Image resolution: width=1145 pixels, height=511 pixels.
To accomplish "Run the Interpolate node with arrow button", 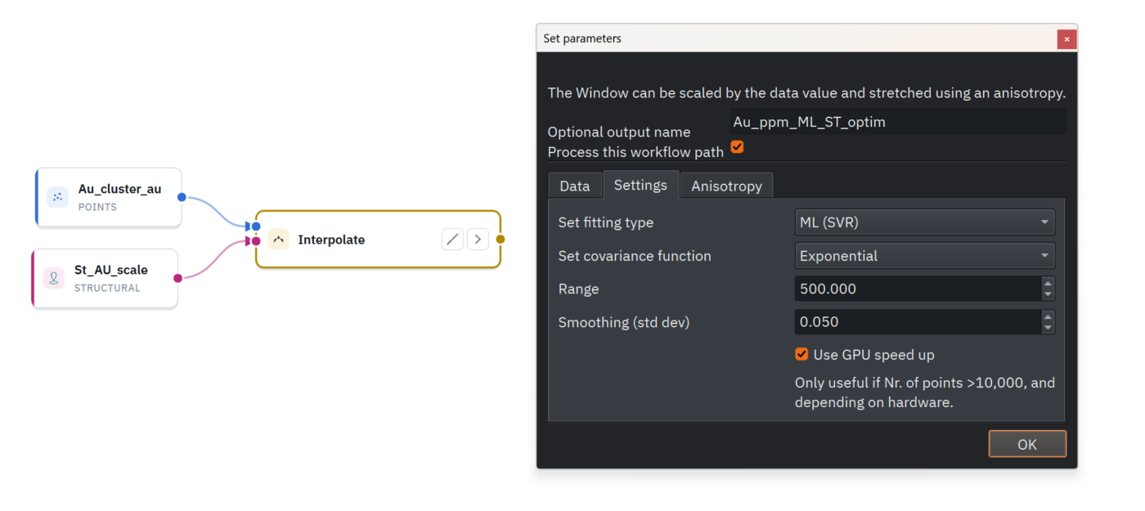I will [478, 240].
